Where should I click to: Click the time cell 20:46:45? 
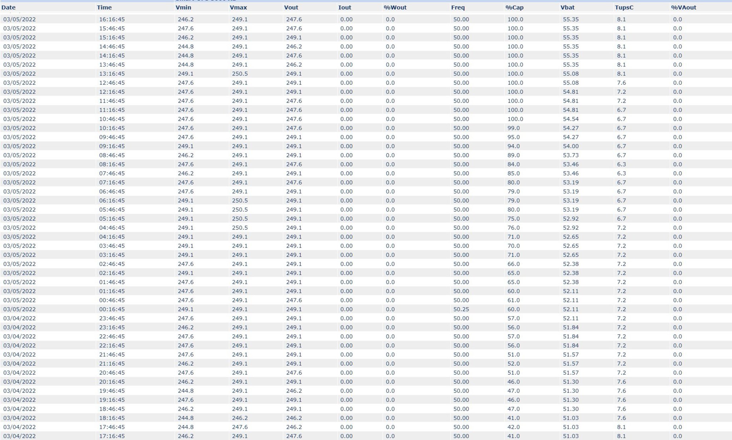coord(112,373)
